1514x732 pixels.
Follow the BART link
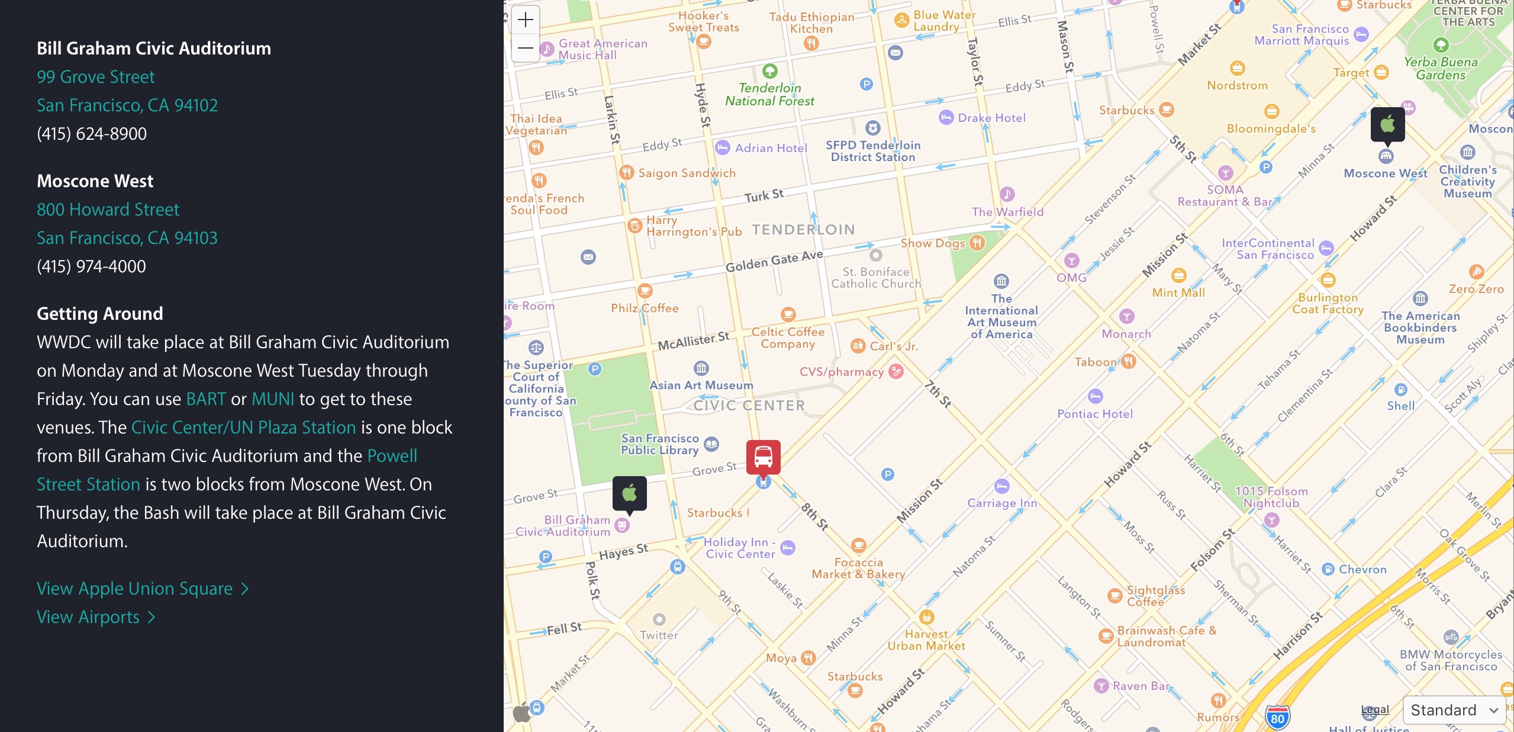point(206,399)
